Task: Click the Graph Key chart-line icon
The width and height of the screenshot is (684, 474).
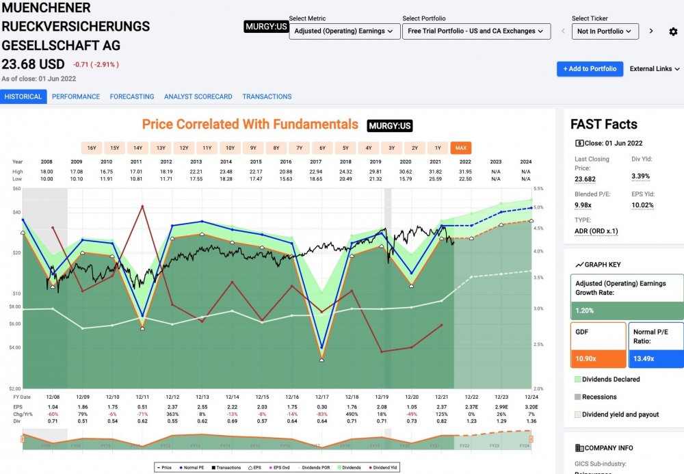Action: click(579, 265)
